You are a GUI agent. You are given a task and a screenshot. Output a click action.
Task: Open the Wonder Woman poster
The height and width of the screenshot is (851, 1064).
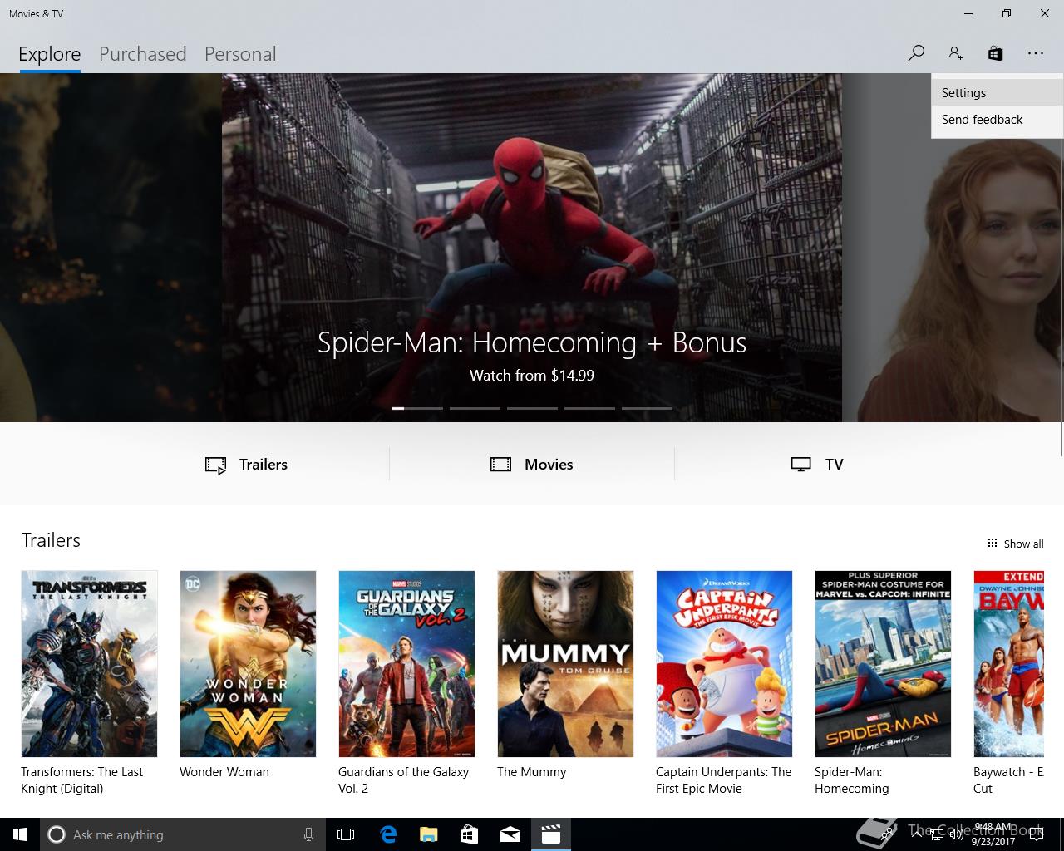click(248, 663)
